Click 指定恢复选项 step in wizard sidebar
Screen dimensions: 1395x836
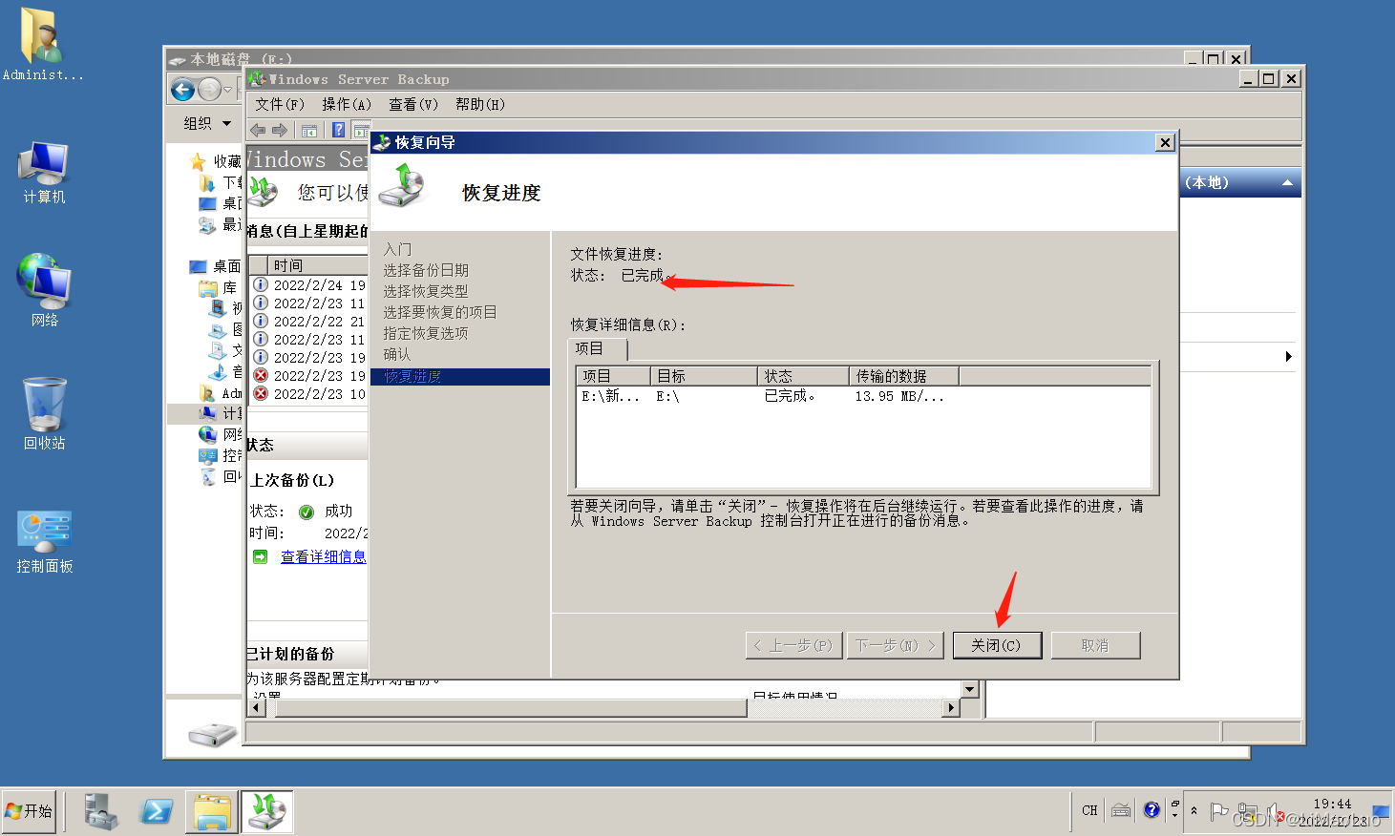426,333
